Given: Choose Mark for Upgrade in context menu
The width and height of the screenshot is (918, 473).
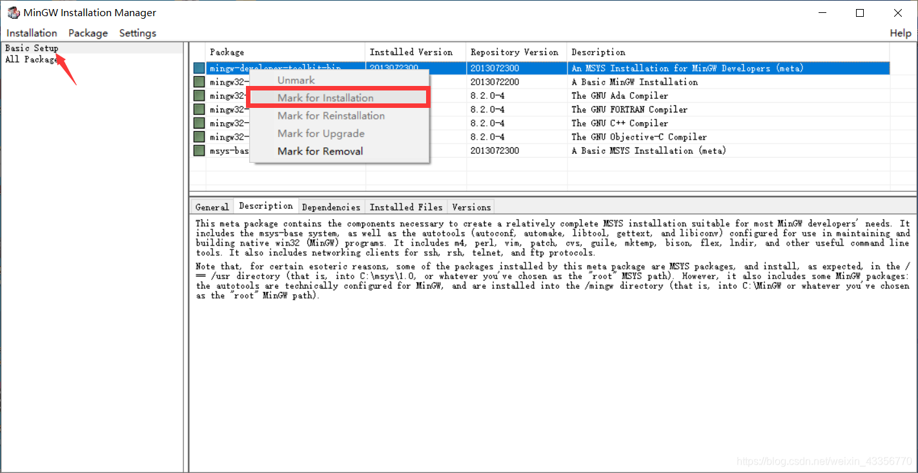Looking at the screenshot, I should tap(339, 133).
